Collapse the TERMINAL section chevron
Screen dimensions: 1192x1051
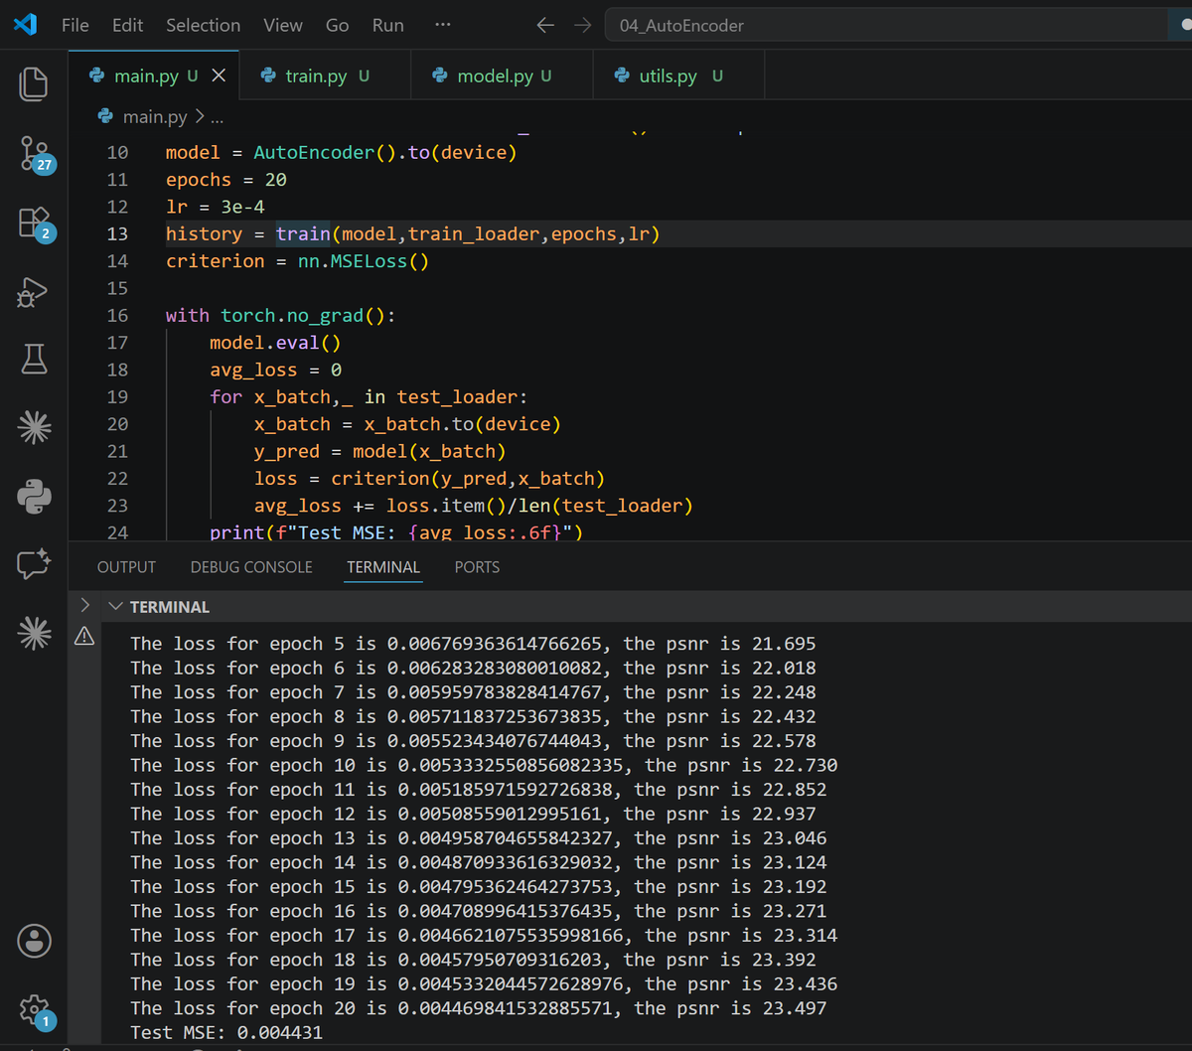pos(116,607)
